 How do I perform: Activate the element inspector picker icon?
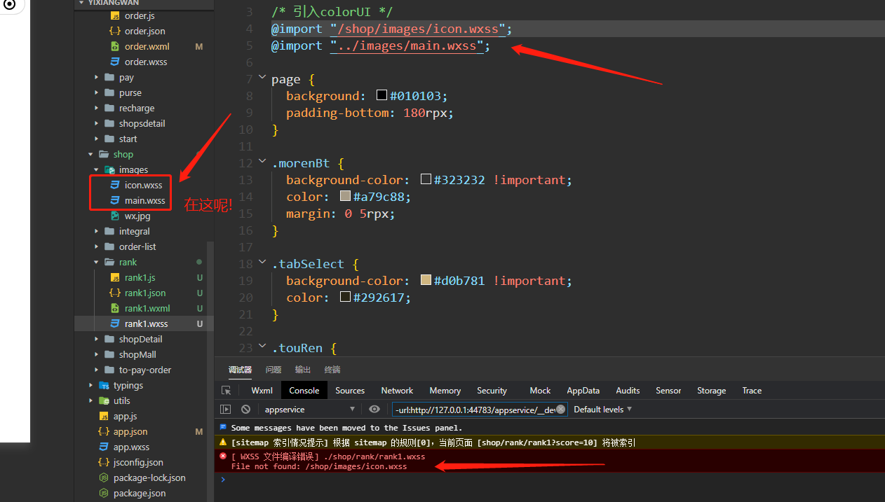pos(226,391)
